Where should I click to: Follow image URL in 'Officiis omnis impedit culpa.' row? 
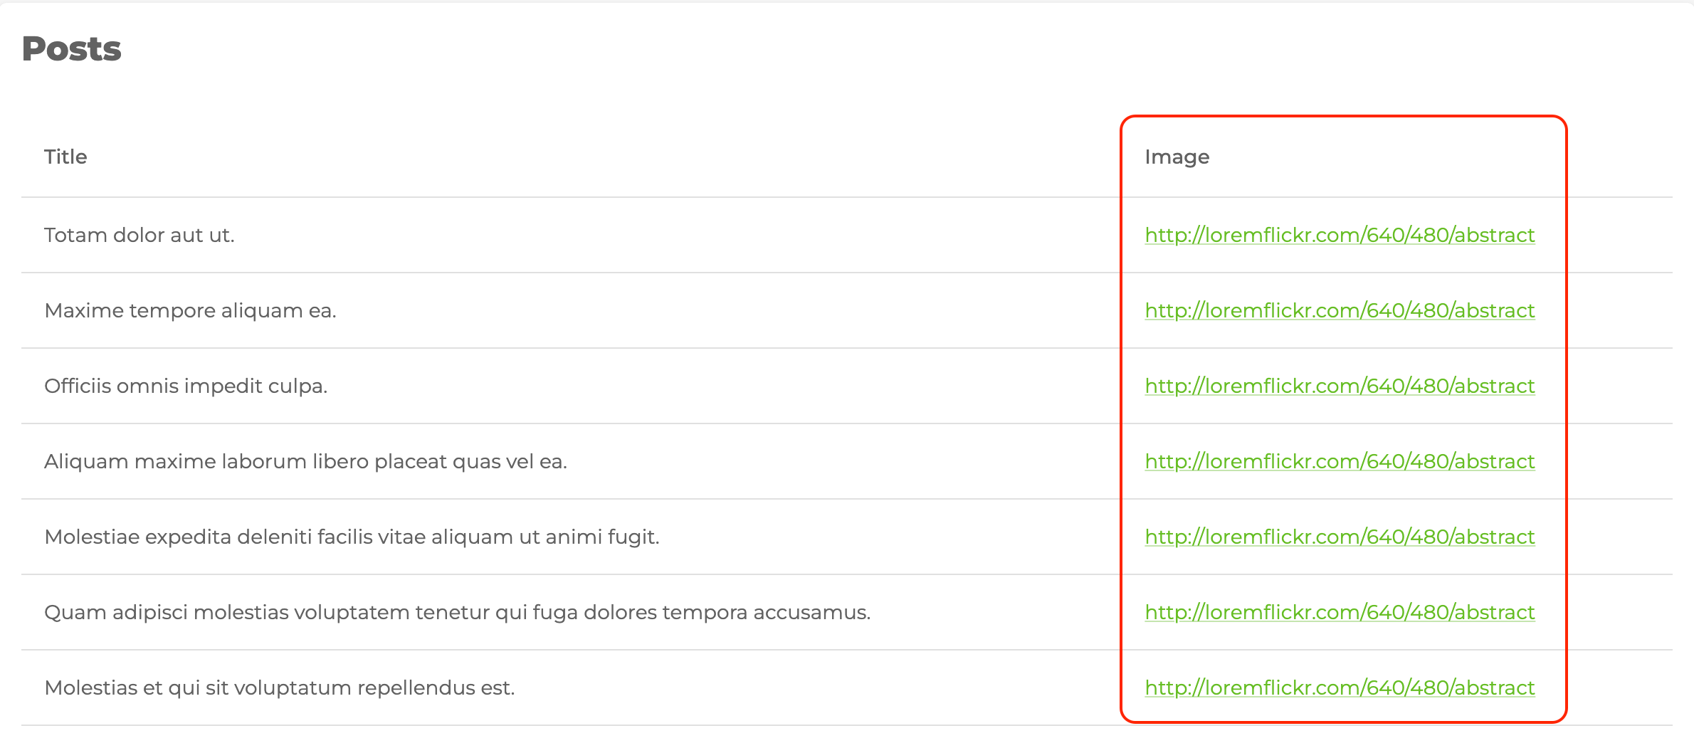pyautogui.click(x=1340, y=386)
